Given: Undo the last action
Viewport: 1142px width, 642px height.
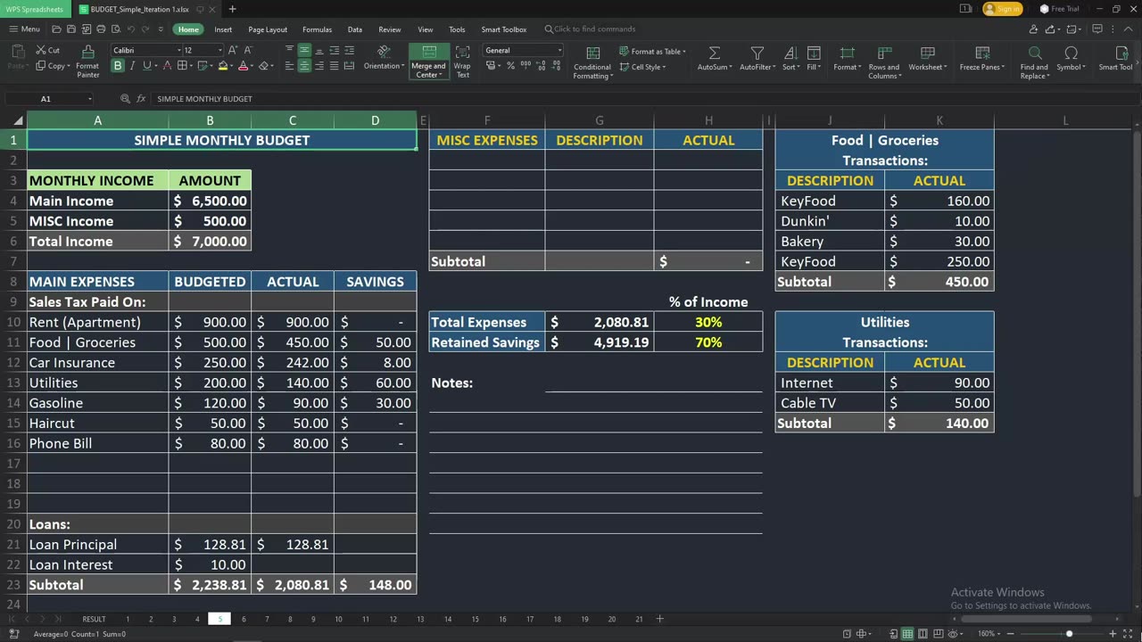Looking at the screenshot, I should 131,29.
